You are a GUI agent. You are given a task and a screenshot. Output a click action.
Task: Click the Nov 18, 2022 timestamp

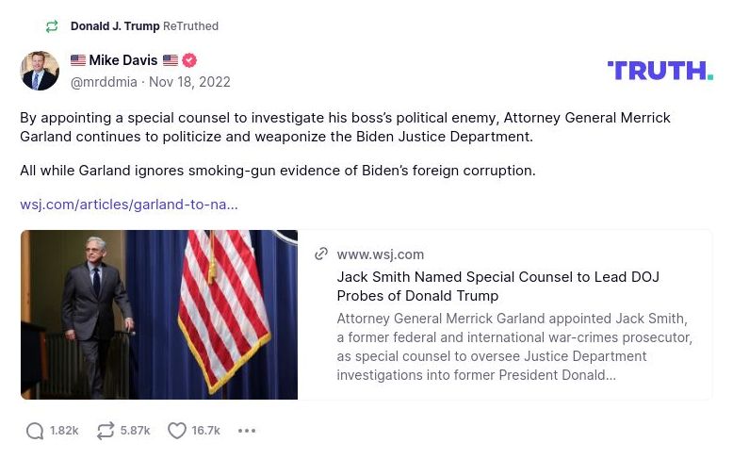[189, 82]
